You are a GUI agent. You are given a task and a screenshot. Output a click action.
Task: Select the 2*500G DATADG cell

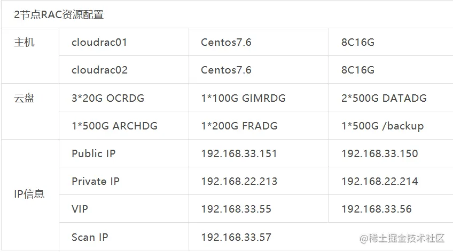tap(391, 97)
